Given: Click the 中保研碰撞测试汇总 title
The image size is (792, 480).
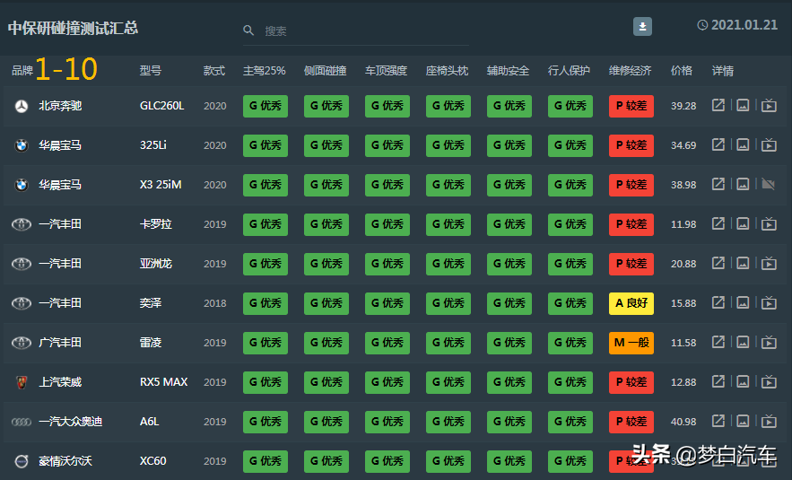Looking at the screenshot, I should tap(74, 28).
